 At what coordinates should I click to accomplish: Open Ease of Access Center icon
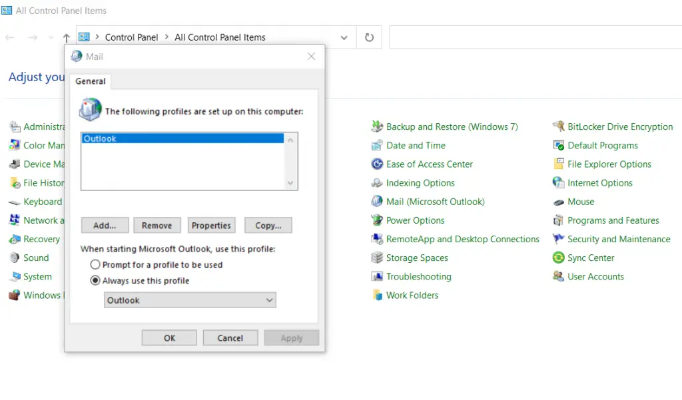(x=377, y=164)
